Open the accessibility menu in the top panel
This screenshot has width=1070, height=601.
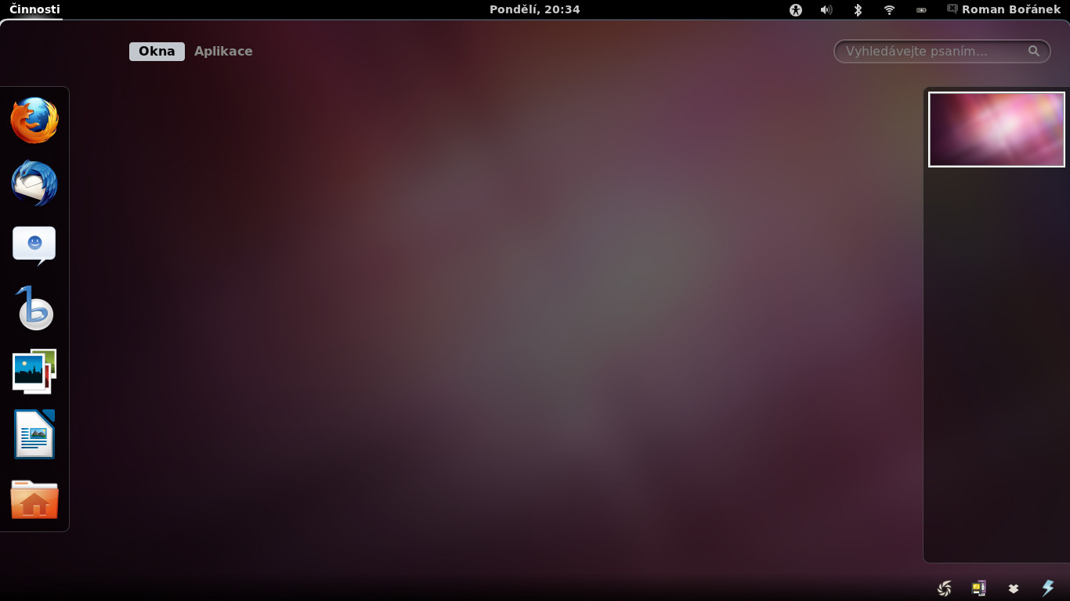[x=796, y=9]
